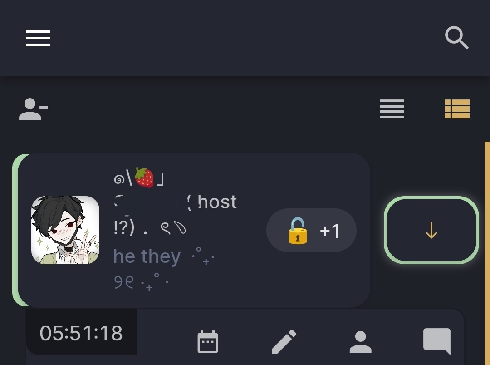Click the 05:51:18 timer label
The image size is (490, 365).
click(x=81, y=333)
